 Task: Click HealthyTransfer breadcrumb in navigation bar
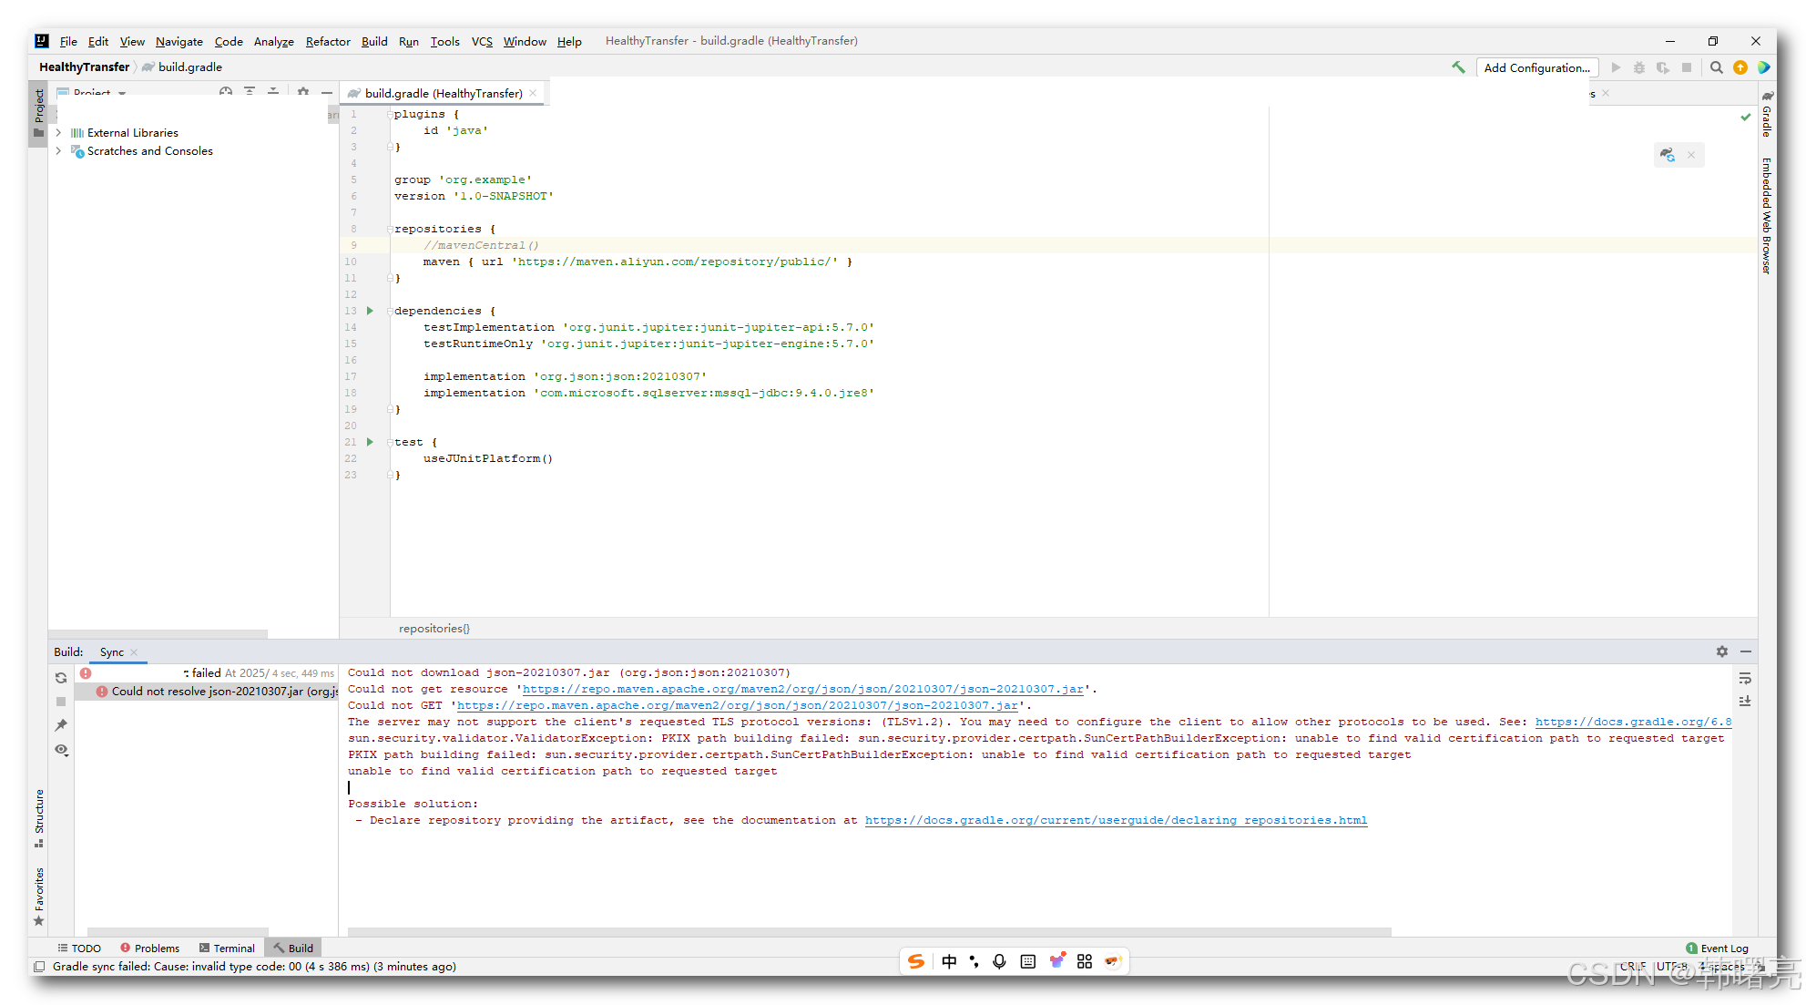(x=85, y=67)
